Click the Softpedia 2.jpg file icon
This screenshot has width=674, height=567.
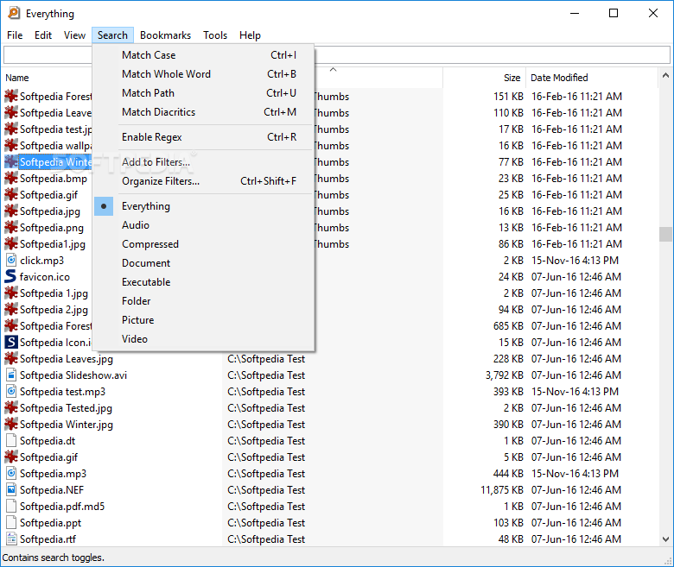point(11,310)
